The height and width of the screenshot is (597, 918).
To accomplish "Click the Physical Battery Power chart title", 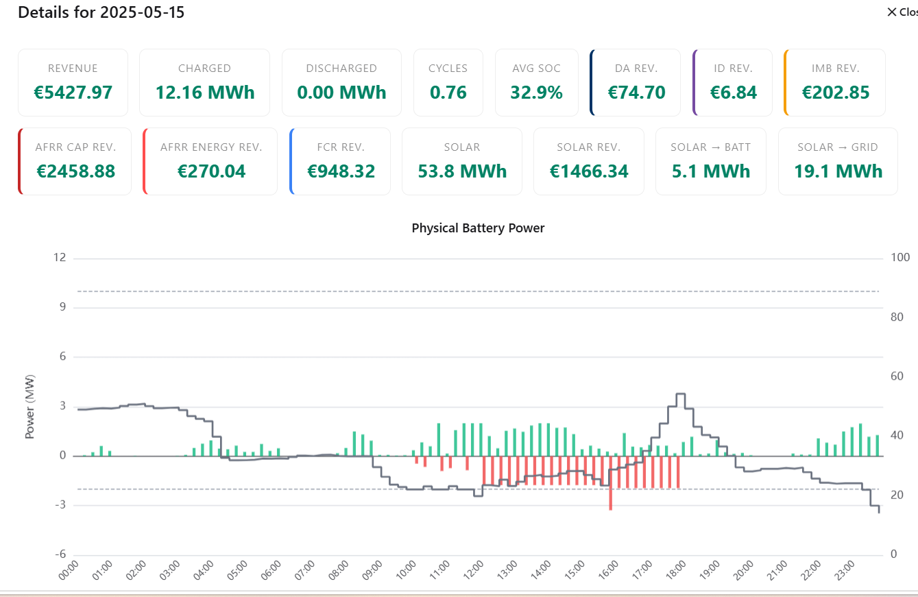I will coord(478,228).
